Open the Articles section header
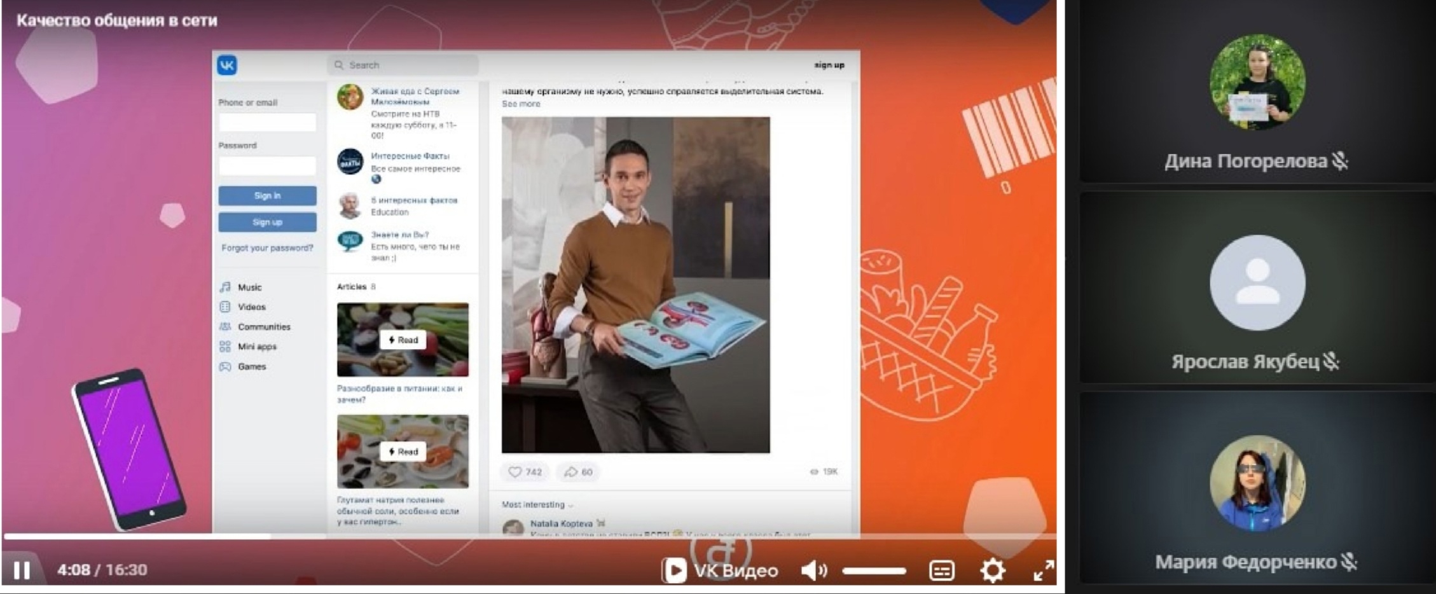This screenshot has height=594, width=1436. click(x=356, y=287)
